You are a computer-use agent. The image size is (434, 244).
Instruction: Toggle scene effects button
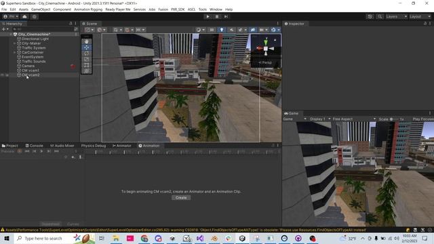click(x=240, y=30)
